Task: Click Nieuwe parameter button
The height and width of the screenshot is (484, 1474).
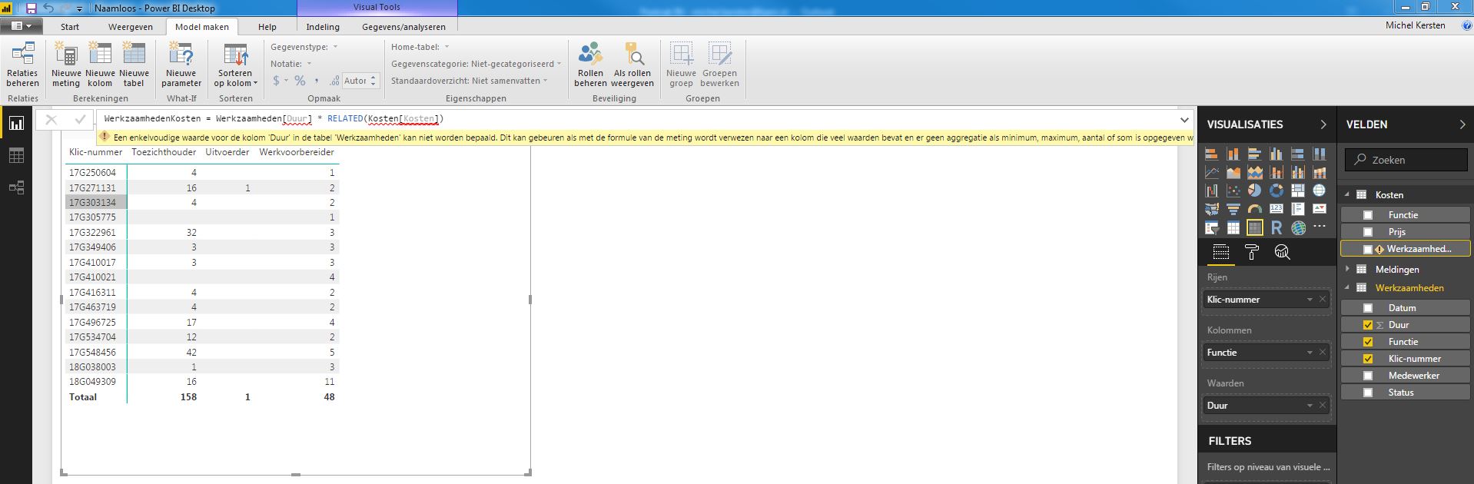Action: [x=181, y=65]
